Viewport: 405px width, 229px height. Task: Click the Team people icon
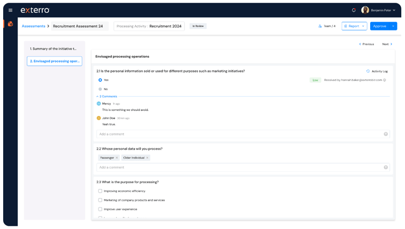point(320,26)
